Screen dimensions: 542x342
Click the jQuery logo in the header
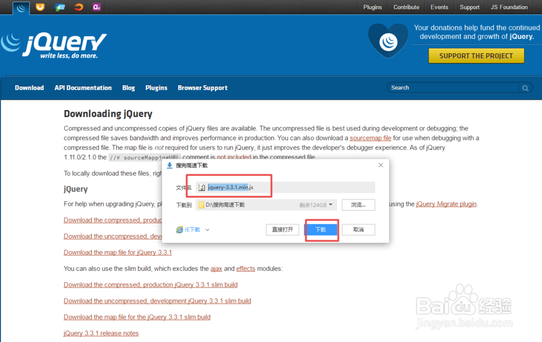pos(54,46)
